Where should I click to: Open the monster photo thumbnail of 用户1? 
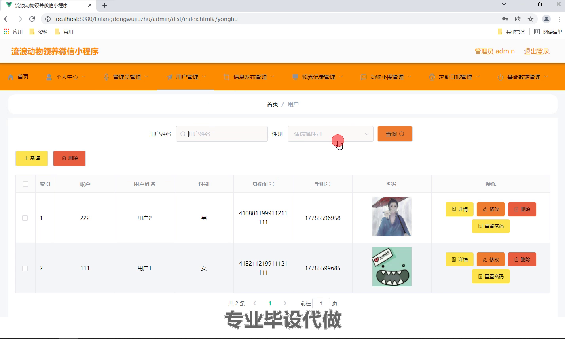pos(392,267)
